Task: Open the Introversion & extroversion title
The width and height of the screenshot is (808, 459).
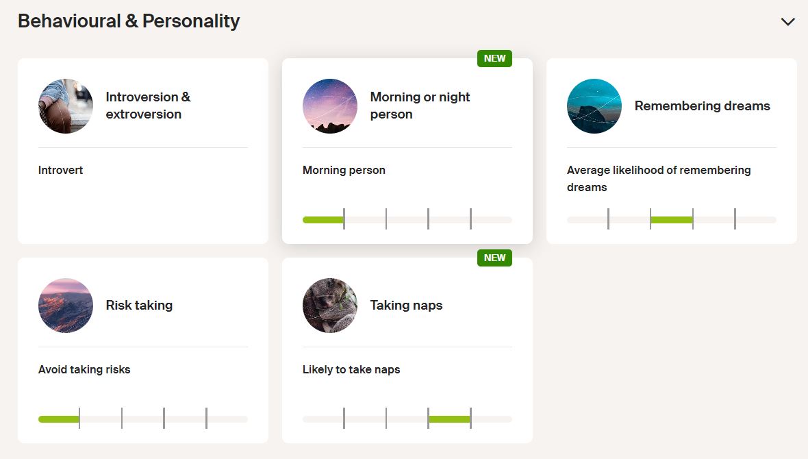Action: [x=148, y=106]
